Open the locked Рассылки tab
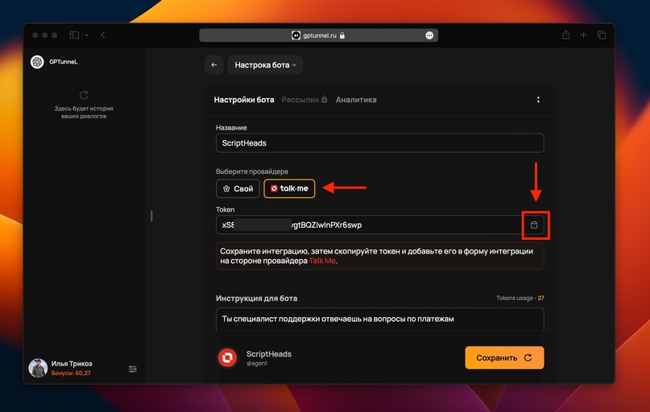Image resolution: width=650 pixels, height=412 pixels. pyautogui.click(x=304, y=100)
